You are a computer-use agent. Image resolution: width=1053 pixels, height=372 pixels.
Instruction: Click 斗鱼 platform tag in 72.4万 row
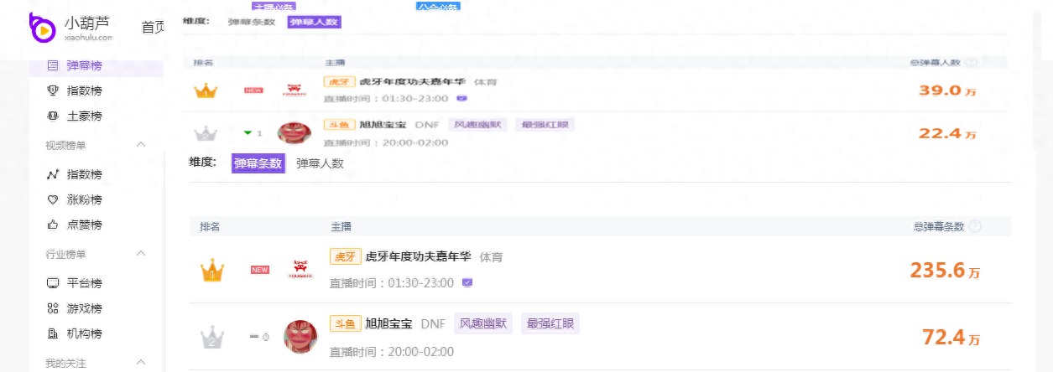point(347,324)
